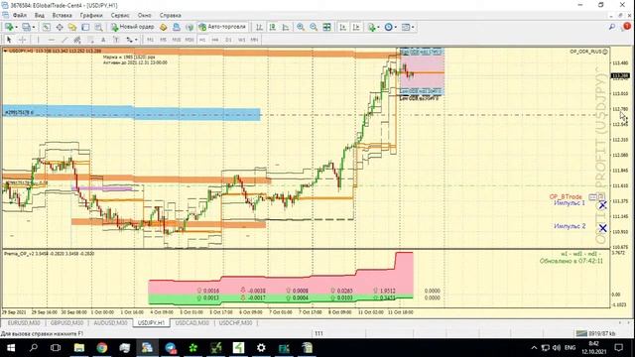Switch to the GBPUSD,M30 chart tab
The image size is (635, 357).
coord(66,323)
